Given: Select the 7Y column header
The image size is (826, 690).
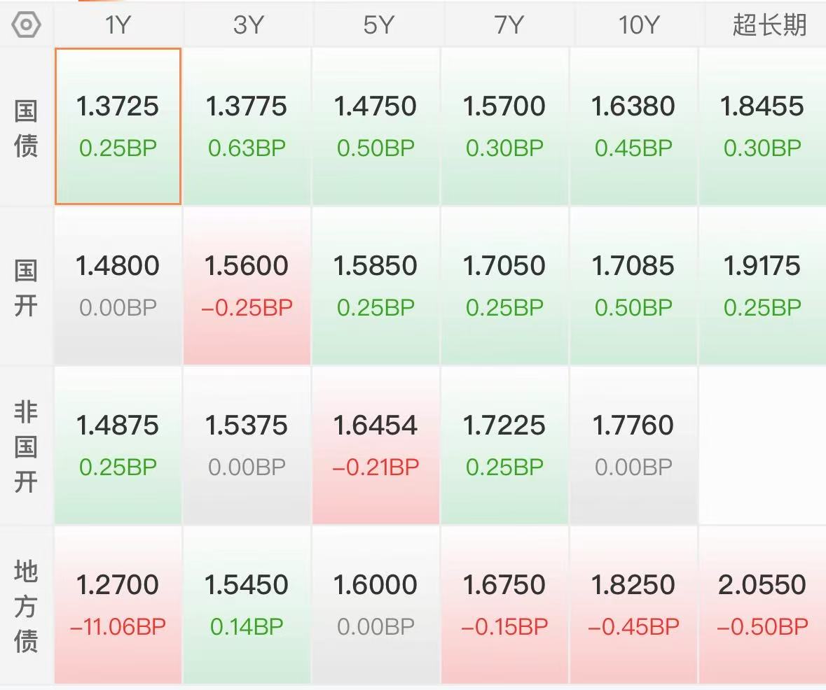Looking at the screenshot, I should (x=509, y=24).
